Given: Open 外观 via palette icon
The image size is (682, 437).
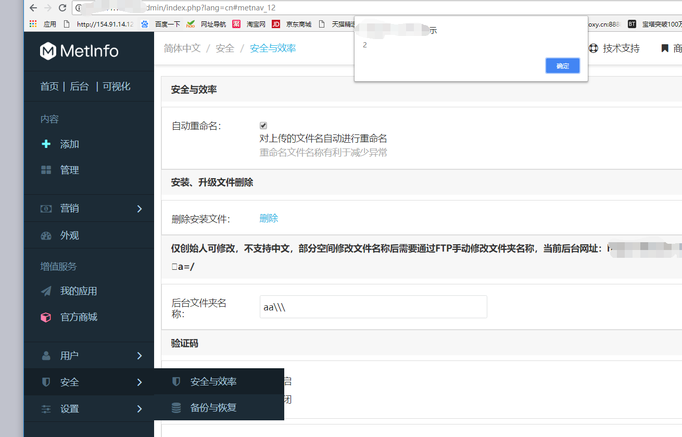Looking at the screenshot, I should 46,235.
